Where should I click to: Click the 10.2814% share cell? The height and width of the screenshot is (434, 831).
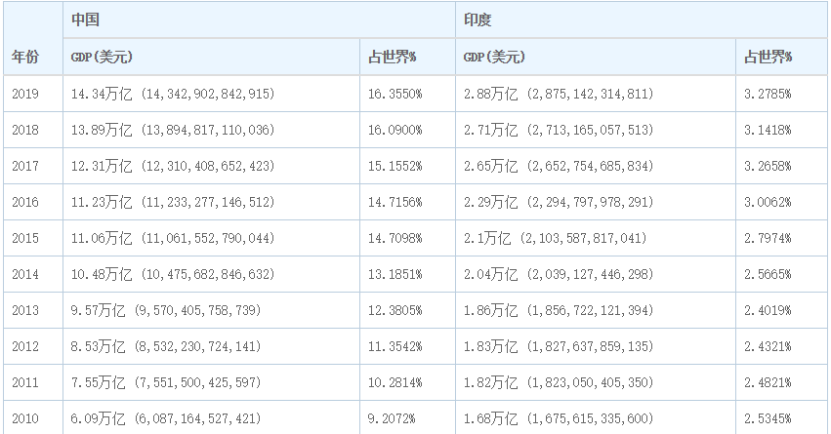point(407,381)
